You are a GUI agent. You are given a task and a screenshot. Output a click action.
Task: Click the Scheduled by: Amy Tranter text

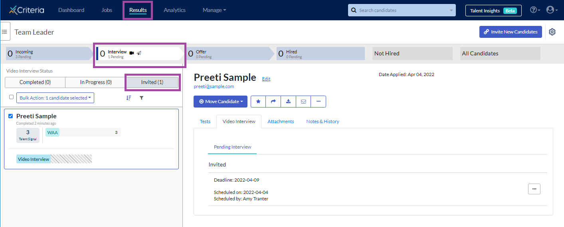pyautogui.click(x=241, y=199)
